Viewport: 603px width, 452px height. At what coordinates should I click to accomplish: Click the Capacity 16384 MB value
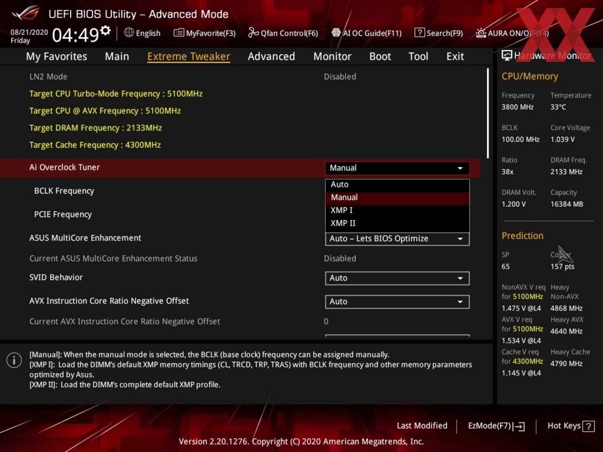[x=567, y=204]
